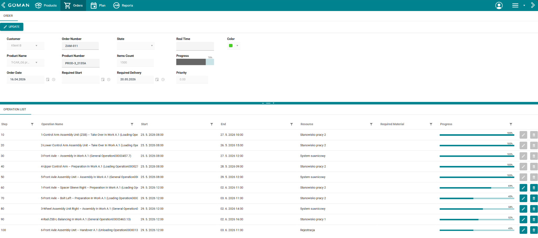Viewport: 538px width, 238px height.
Task: Open the Plan menu
Action: click(98, 6)
